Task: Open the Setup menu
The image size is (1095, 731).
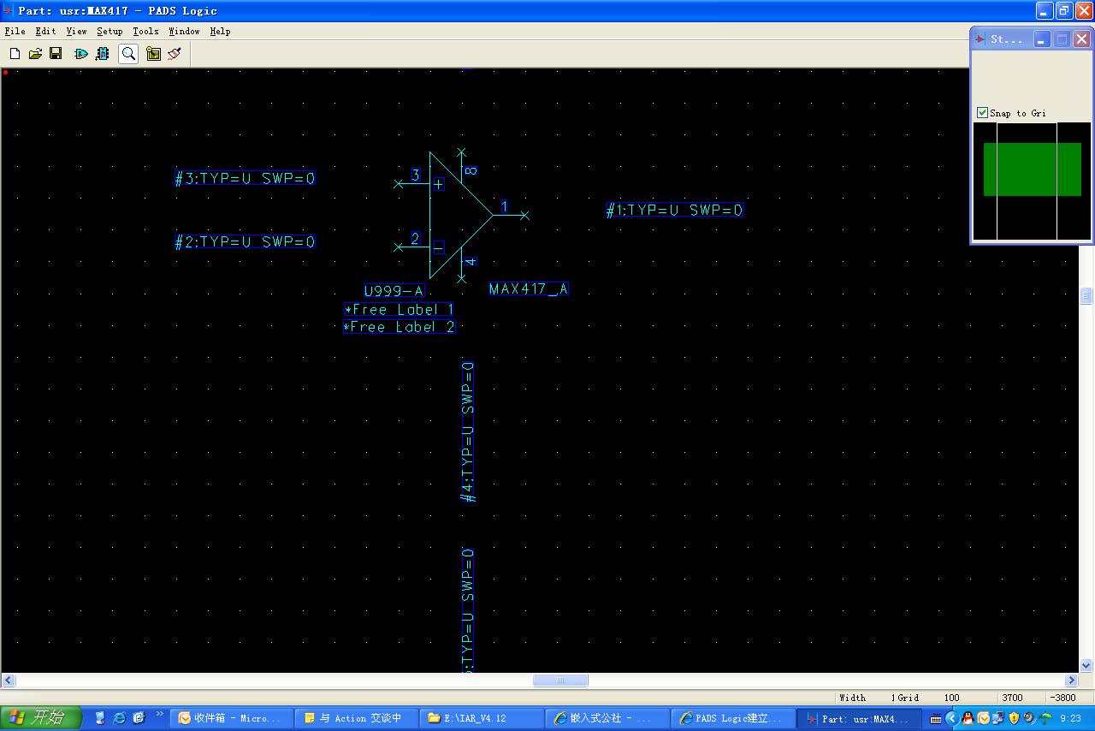Action: 109,31
